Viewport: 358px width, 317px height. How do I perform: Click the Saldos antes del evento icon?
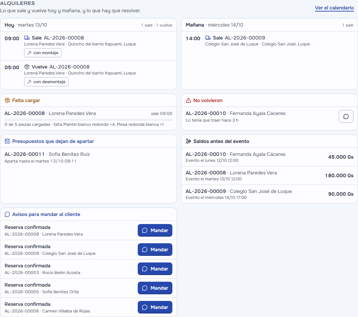(188, 141)
